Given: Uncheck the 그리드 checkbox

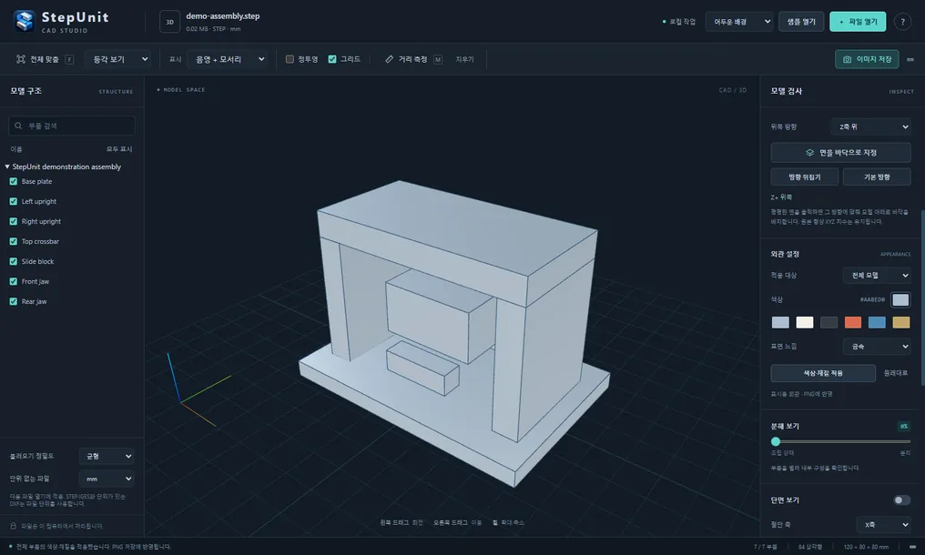Looking at the screenshot, I should pyautogui.click(x=332, y=59).
